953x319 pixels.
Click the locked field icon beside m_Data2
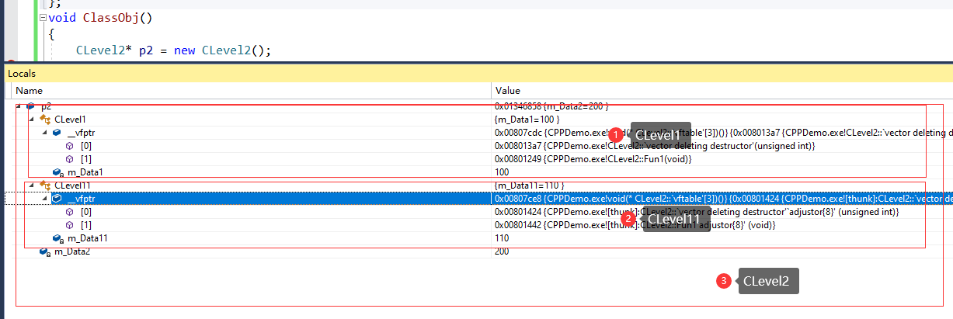point(44,251)
